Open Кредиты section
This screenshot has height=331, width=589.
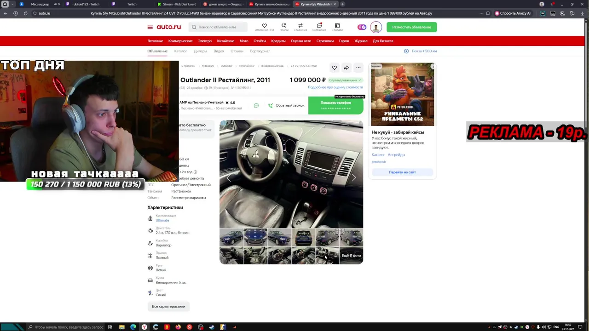[x=278, y=41]
